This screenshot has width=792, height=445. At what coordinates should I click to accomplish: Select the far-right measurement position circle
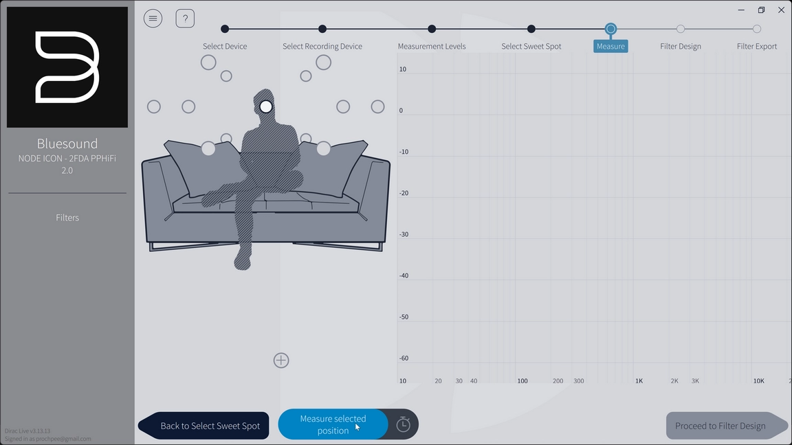point(377,106)
